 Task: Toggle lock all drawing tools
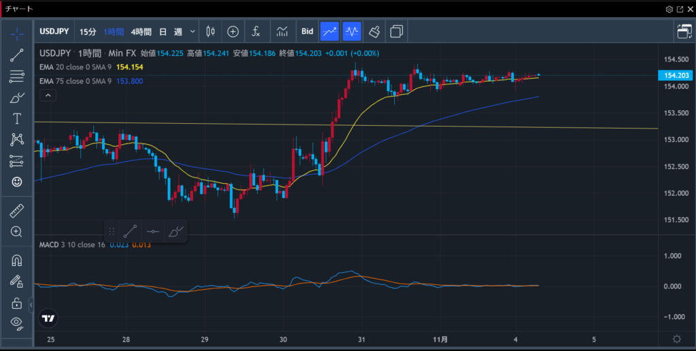17,303
